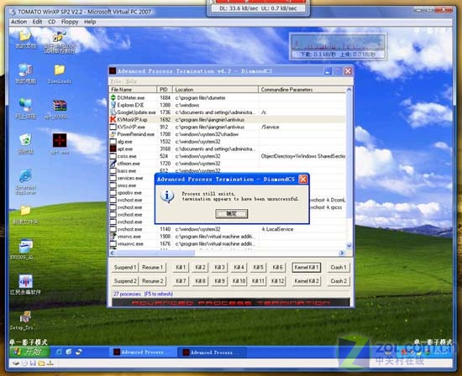Viewport: 462px width, 376px height.
Task: Open the Downloads folder on desktop
Action: pyautogui.click(x=60, y=70)
